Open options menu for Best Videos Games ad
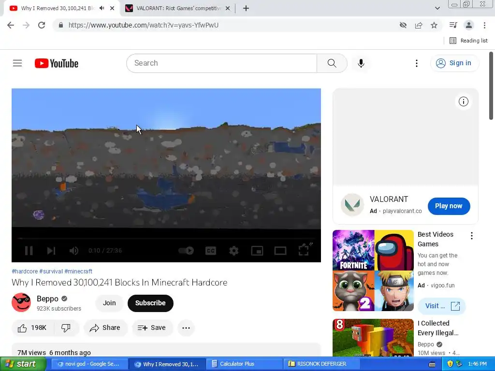 (x=471, y=236)
